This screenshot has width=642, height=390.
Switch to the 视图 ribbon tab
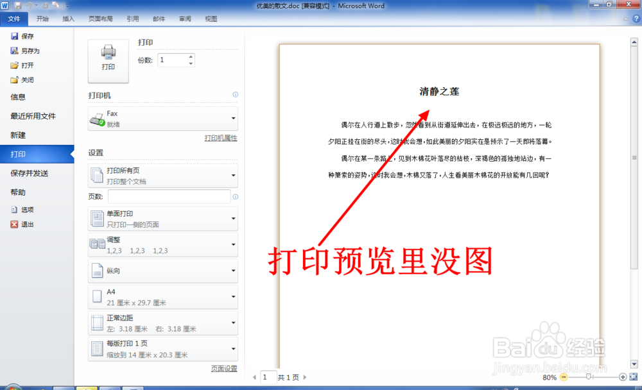coord(210,19)
